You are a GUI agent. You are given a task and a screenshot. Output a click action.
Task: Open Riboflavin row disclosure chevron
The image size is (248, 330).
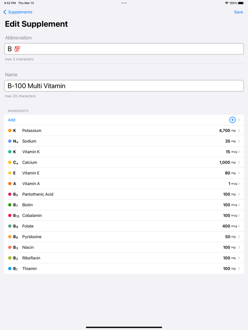(x=239, y=258)
